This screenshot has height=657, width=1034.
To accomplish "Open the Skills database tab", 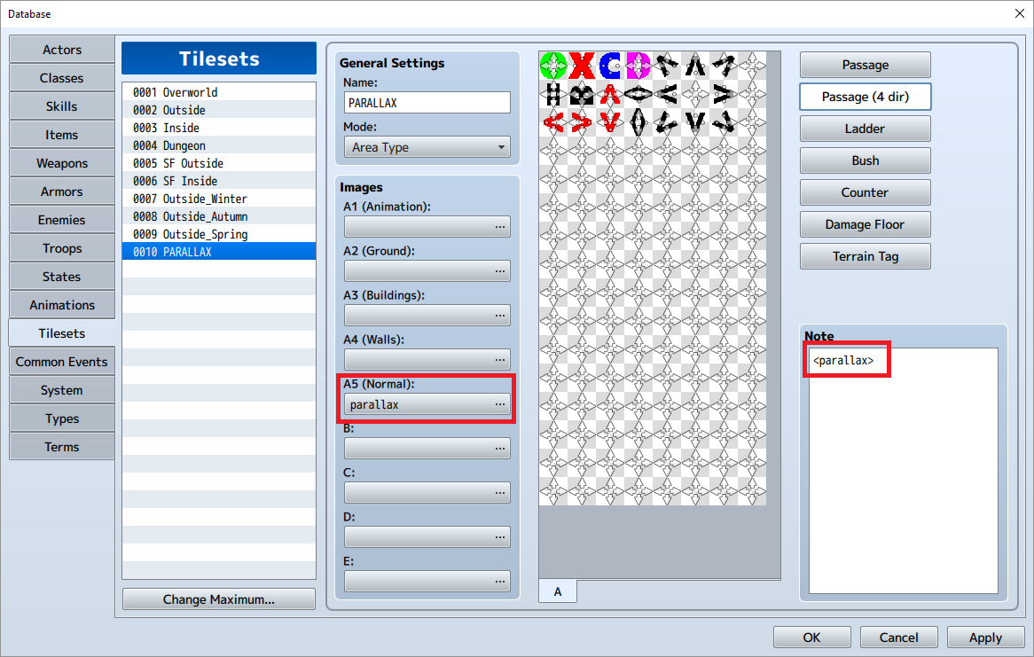I will click(x=62, y=106).
